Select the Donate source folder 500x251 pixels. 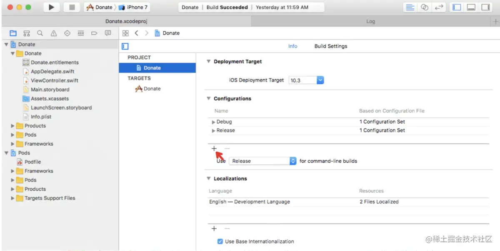click(x=33, y=54)
